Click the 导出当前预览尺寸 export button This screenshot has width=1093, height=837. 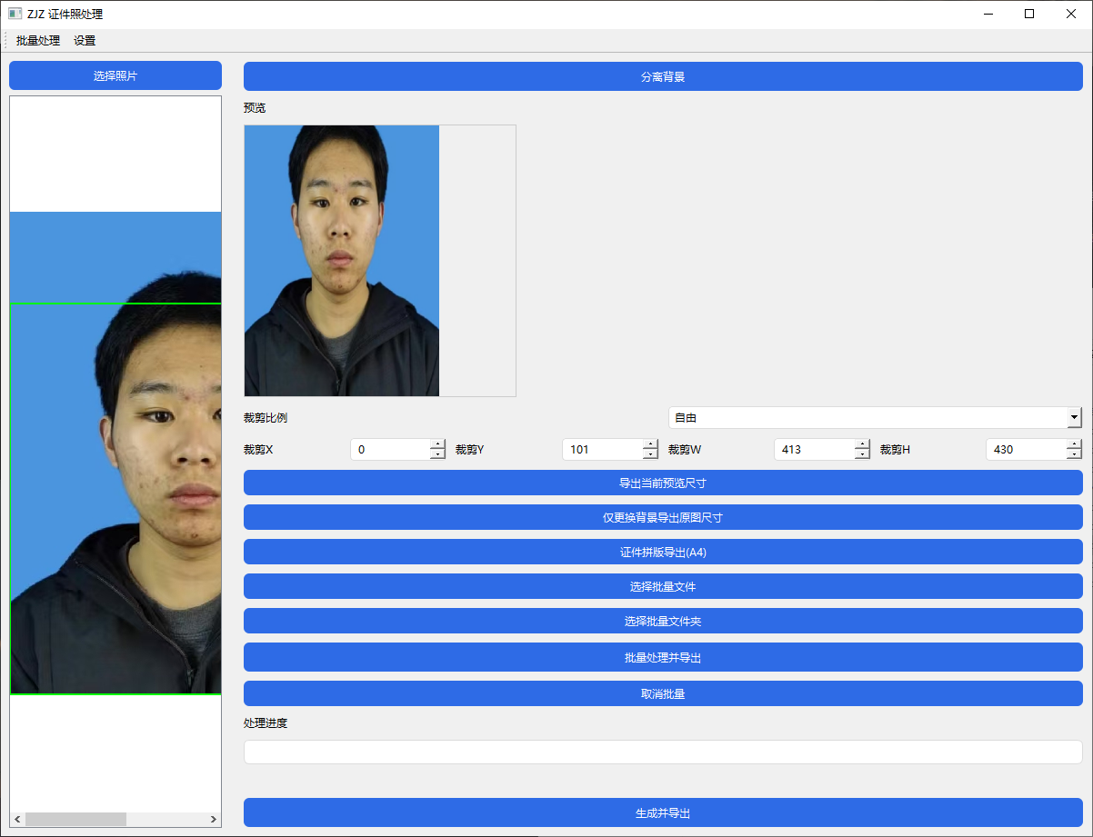pyautogui.click(x=661, y=483)
